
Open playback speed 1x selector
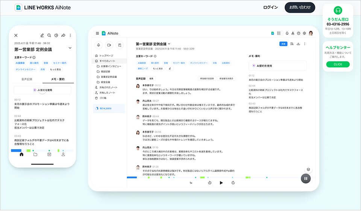click(x=191, y=183)
